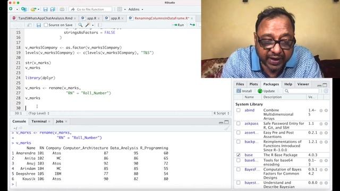Click the New Project icon

pyautogui.click(x=24, y=10)
